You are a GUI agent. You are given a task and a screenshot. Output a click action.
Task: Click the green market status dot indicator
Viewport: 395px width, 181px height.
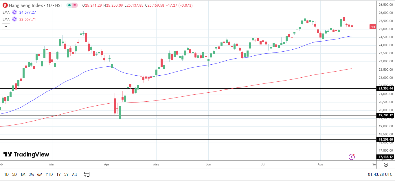[x=69, y=5]
